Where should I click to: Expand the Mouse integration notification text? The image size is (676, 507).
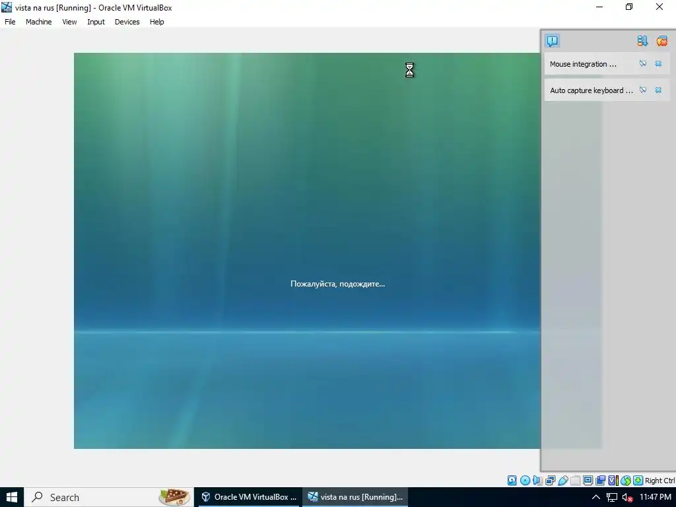(583, 64)
